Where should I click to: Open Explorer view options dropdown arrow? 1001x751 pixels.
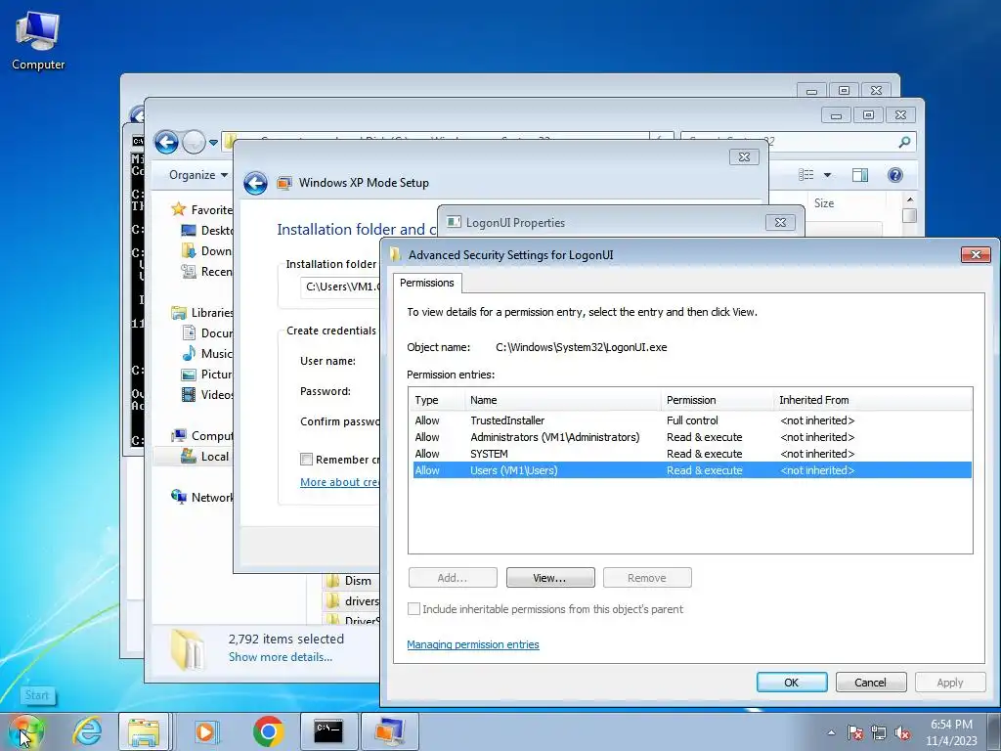(827, 175)
